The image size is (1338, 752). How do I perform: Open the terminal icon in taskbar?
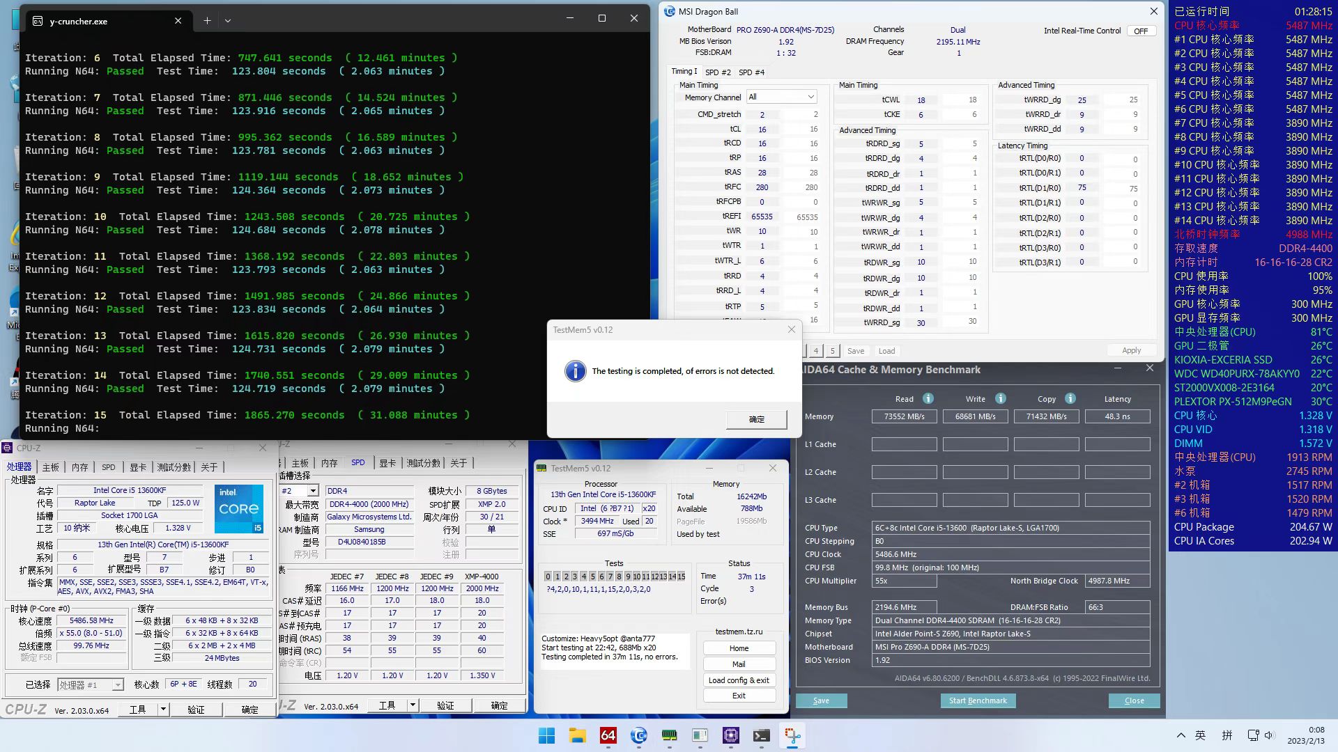coord(762,735)
